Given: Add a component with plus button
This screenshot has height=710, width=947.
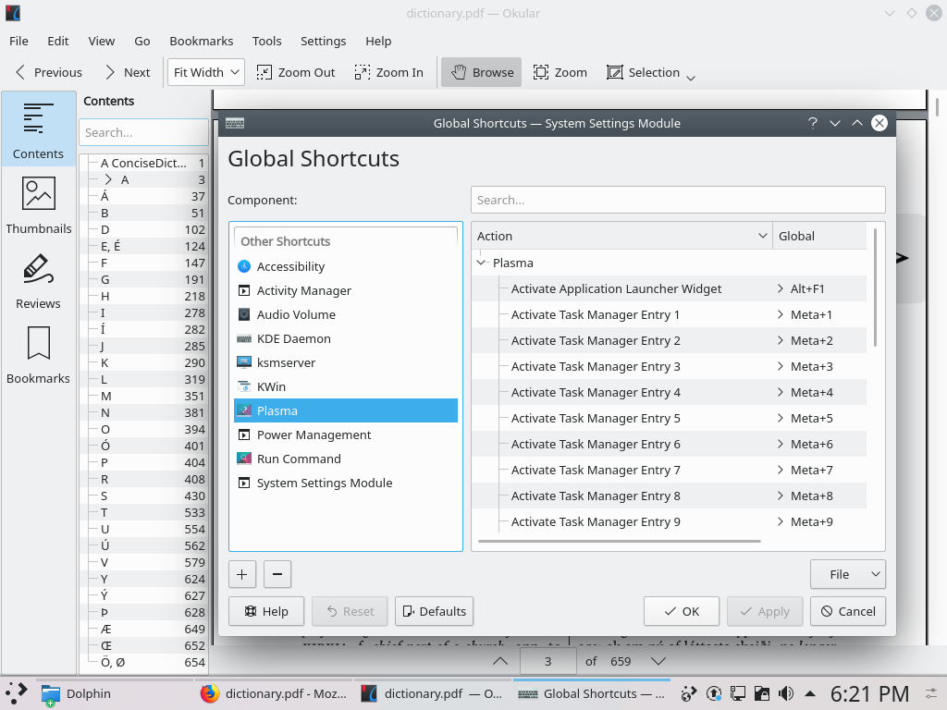Looking at the screenshot, I should [242, 574].
